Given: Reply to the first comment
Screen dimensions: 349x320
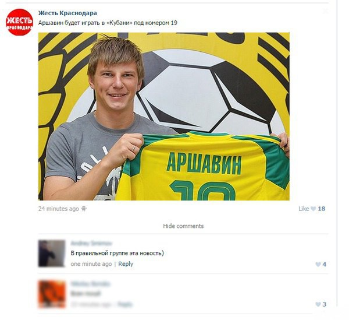Looking at the screenshot, I should pos(126,264).
